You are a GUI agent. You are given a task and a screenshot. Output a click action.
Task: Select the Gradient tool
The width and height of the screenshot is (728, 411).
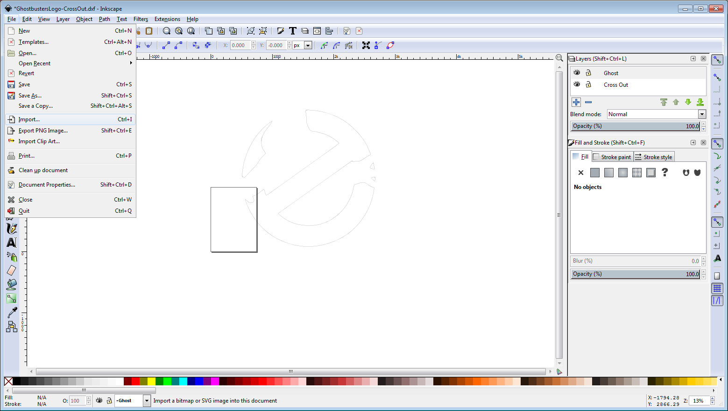tap(11, 298)
